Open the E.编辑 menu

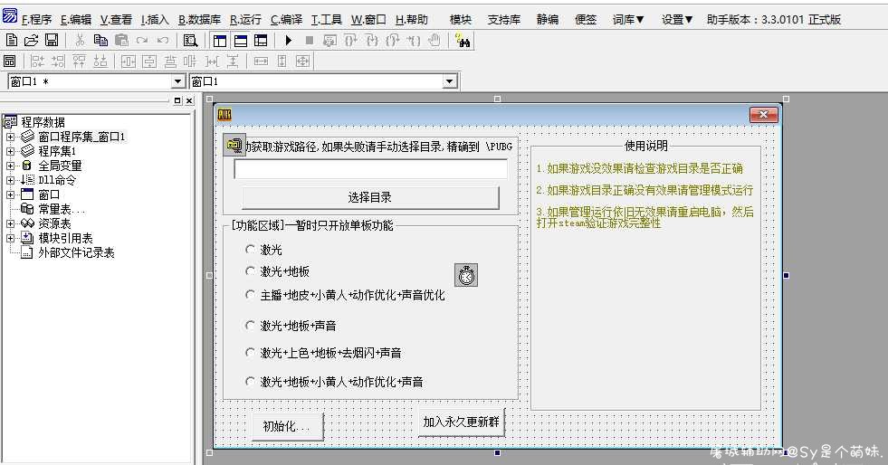click(x=76, y=19)
